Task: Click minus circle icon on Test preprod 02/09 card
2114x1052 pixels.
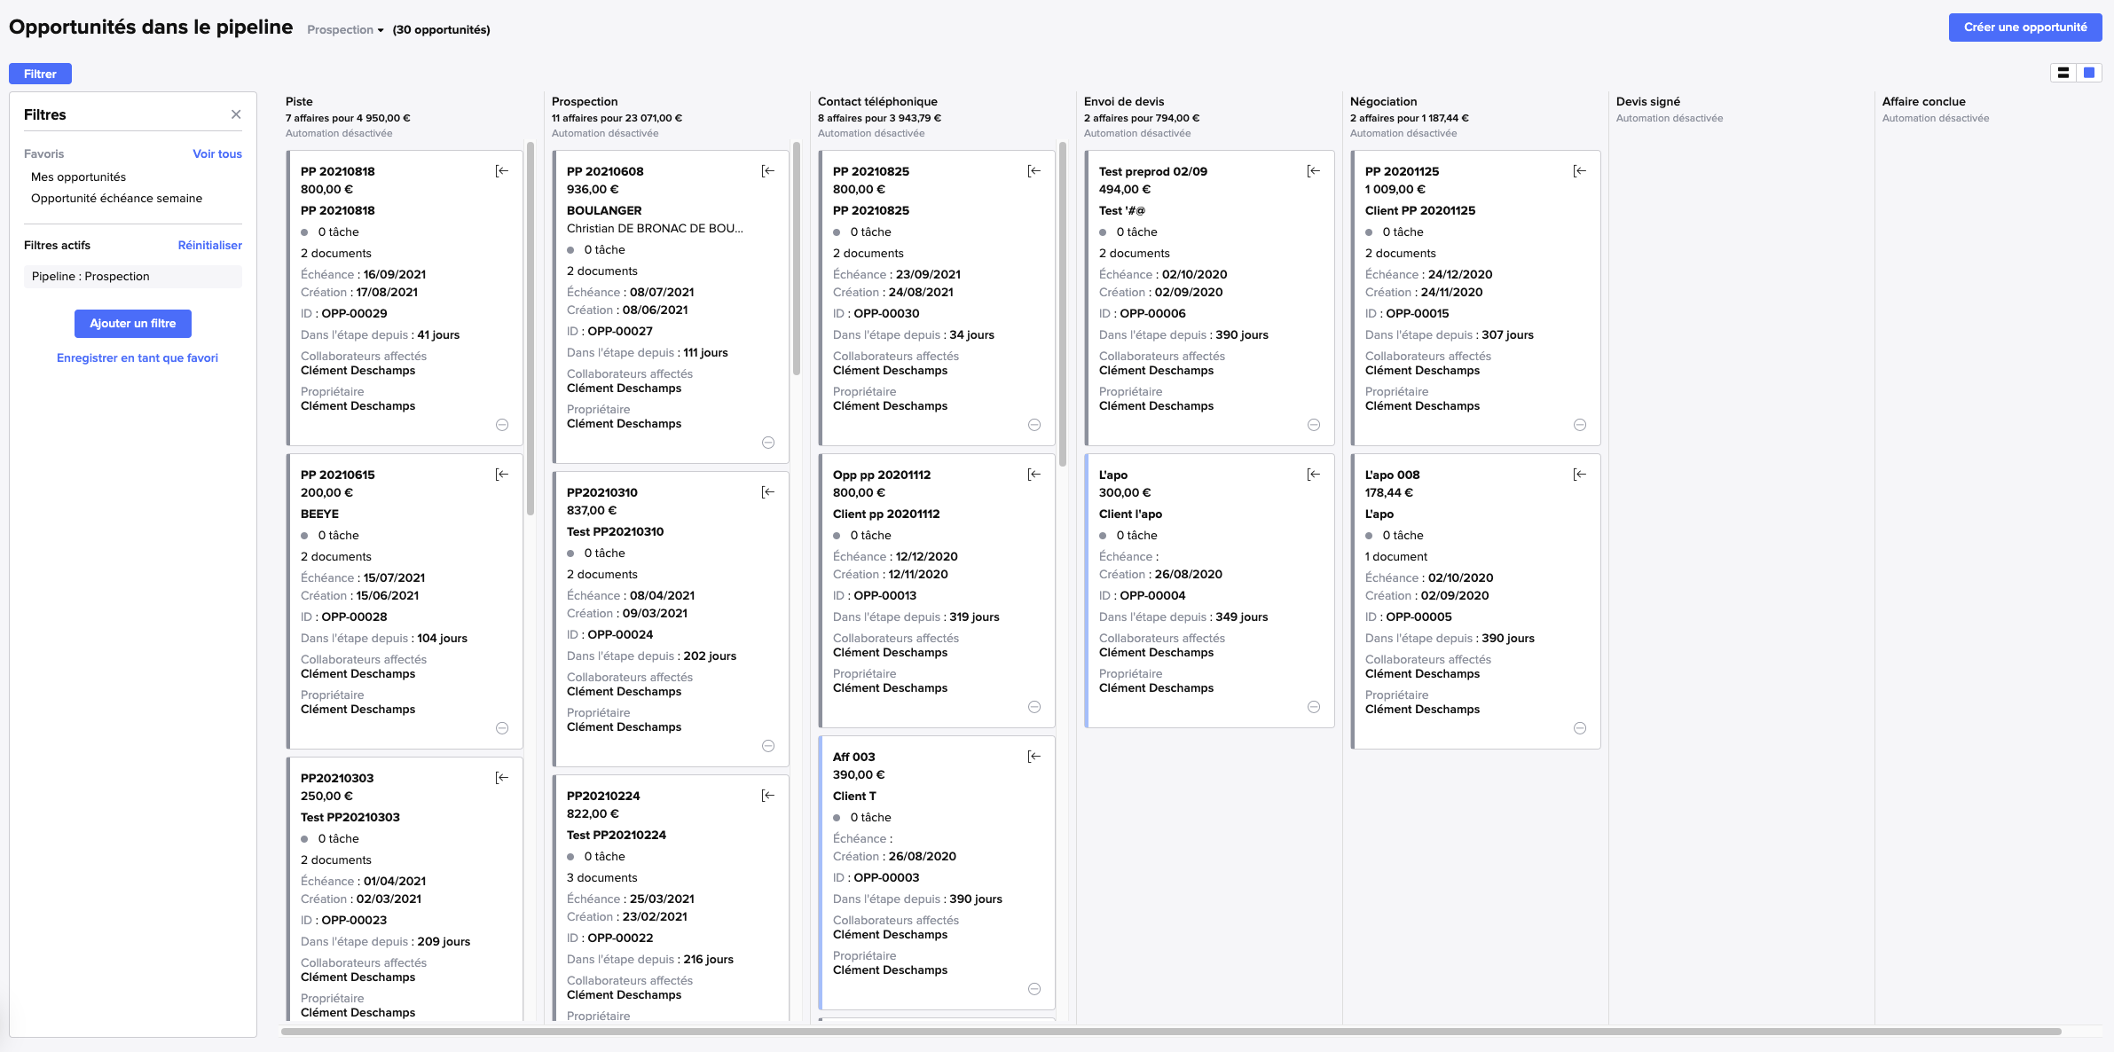Action: click(x=1314, y=425)
